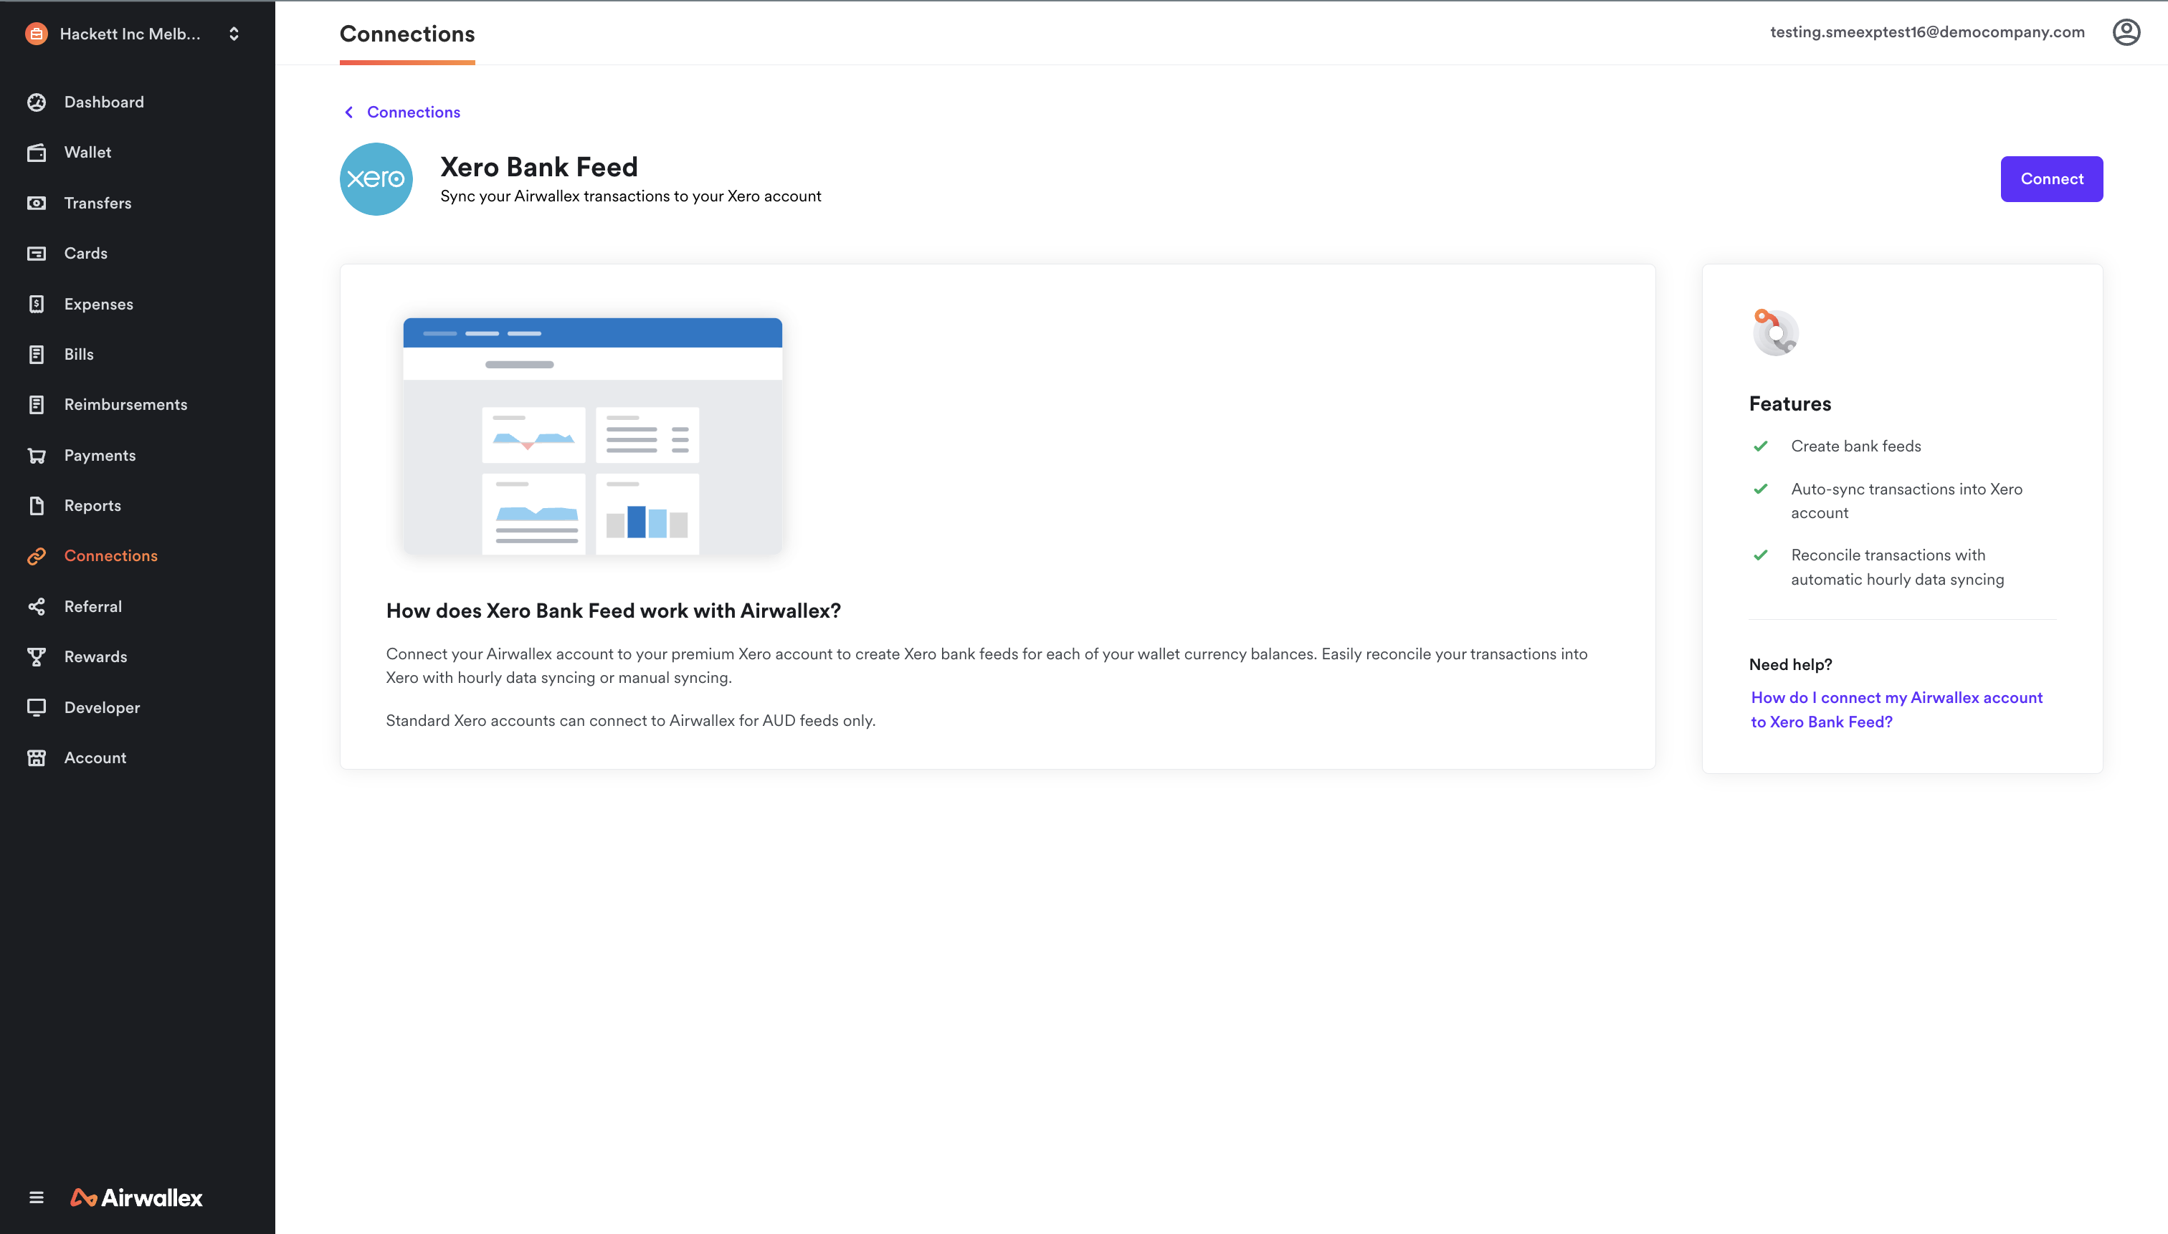Click the Dashboard gauge icon
This screenshot has width=2168, height=1234.
click(x=37, y=102)
